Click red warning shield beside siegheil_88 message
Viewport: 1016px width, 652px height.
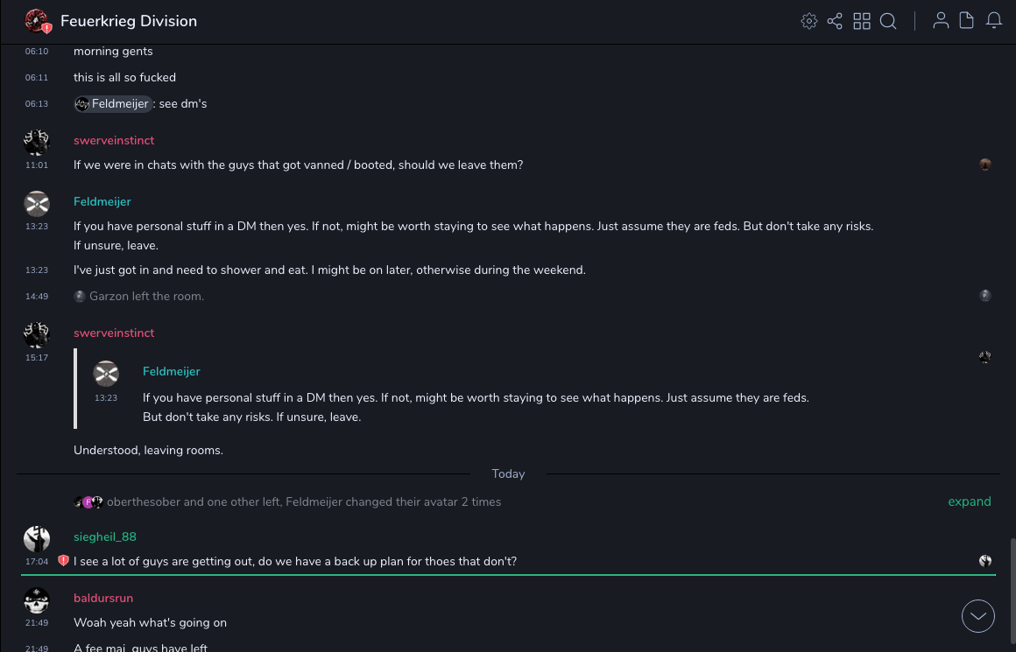(63, 561)
